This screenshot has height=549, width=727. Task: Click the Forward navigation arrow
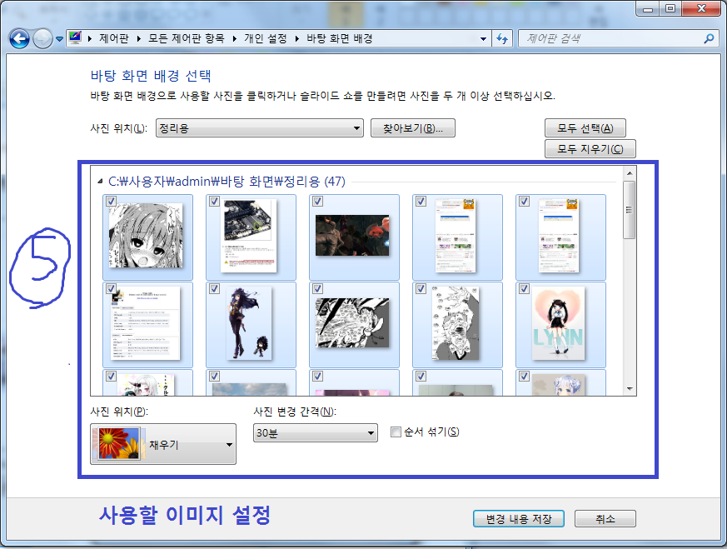point(42,39)
